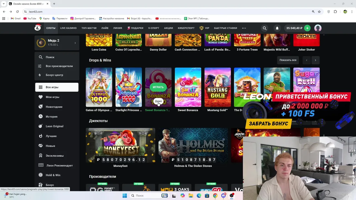The image size is (356, 200).
Task: Select the СЛОТЫ top menu tab
Action: pyautogui.click(x=51, y=28)
